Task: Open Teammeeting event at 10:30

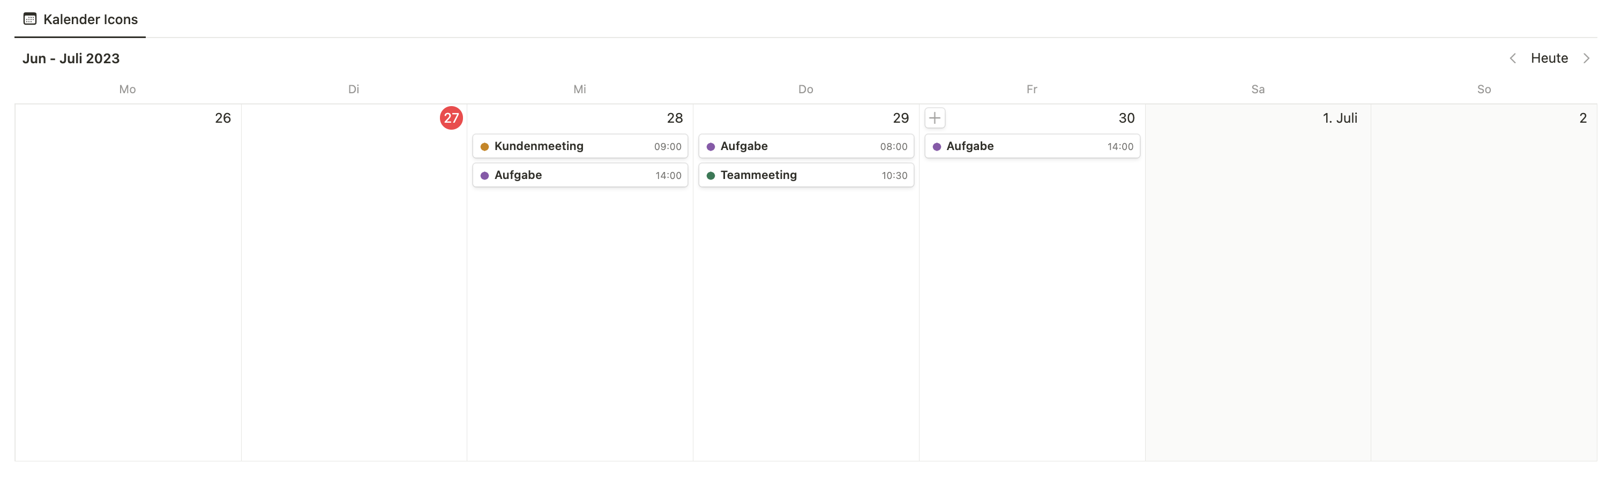Action: pyautogui.click(x=806, y=175)
